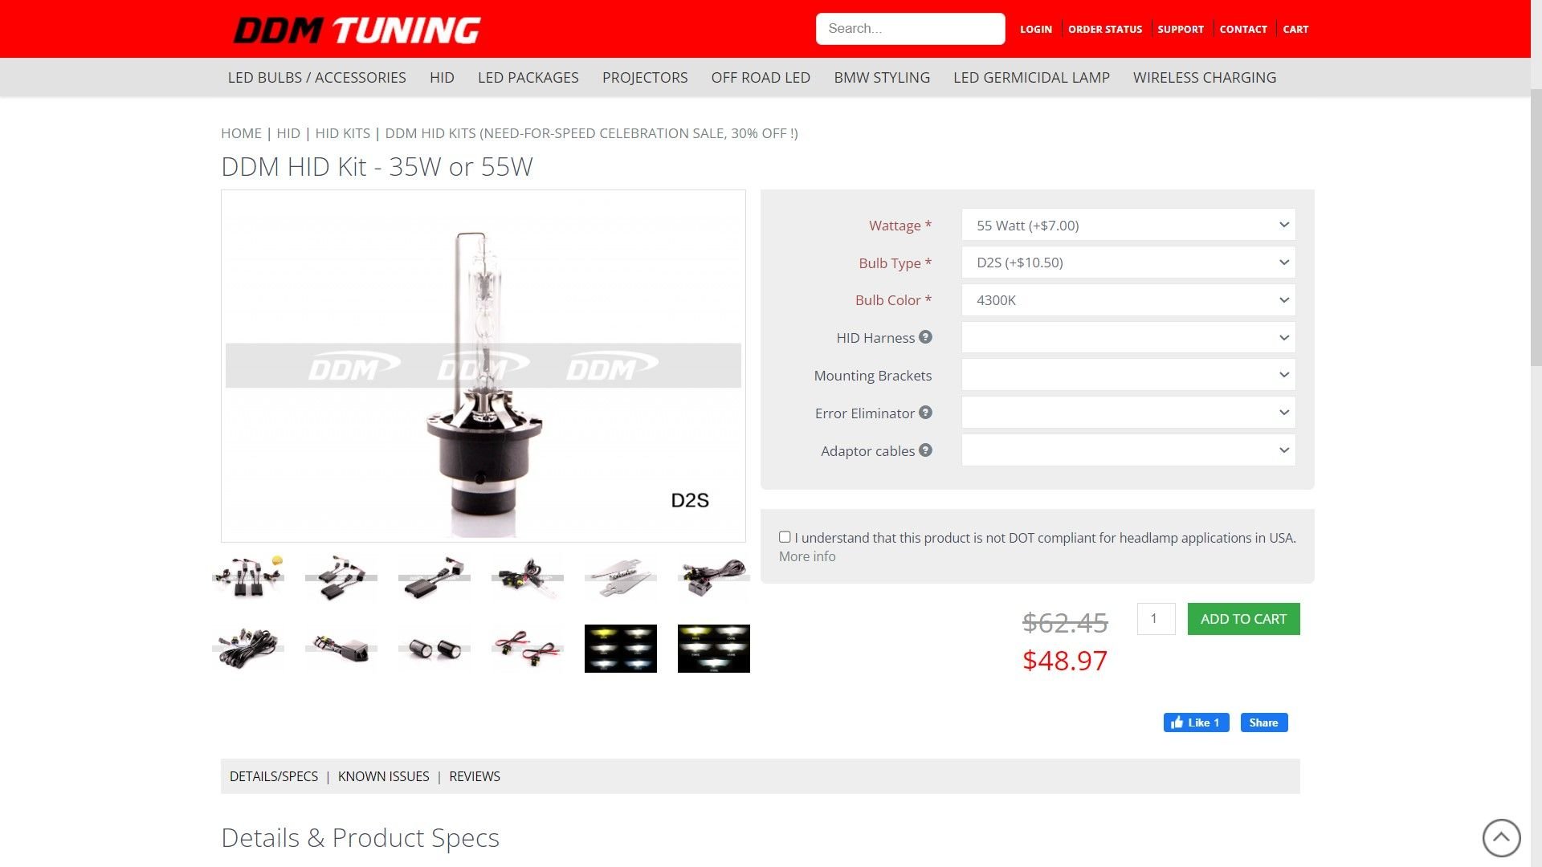Click the DDM Tuning logo
Screen dimensions: 1542x867
click(357, 30)
